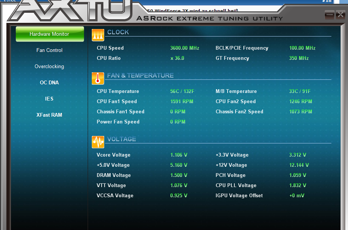The height and width of the screenshot is (230, 348).
Task: Click the GT Frequency label
Action: pos(233,58)
